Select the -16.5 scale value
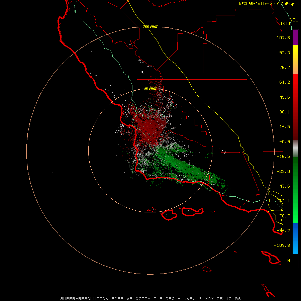The width and height of the screenshot is (301, 301). [x=283, y=157]
